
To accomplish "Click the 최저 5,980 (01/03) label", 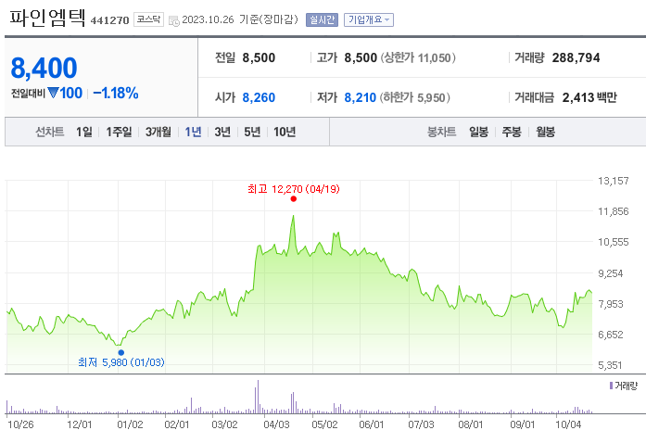I will [x=121, y=362].
